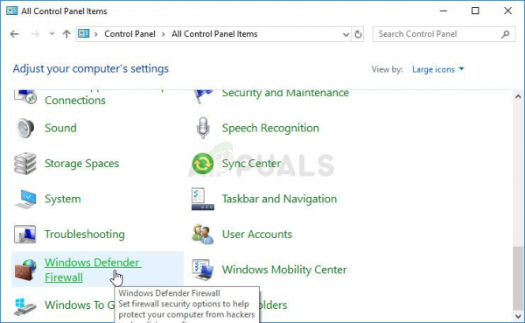Expand the View by Large icons dropdown

tap(438, 69)
